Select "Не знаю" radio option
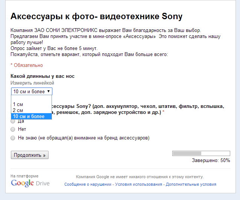240x200 pixels. [13, 138]
